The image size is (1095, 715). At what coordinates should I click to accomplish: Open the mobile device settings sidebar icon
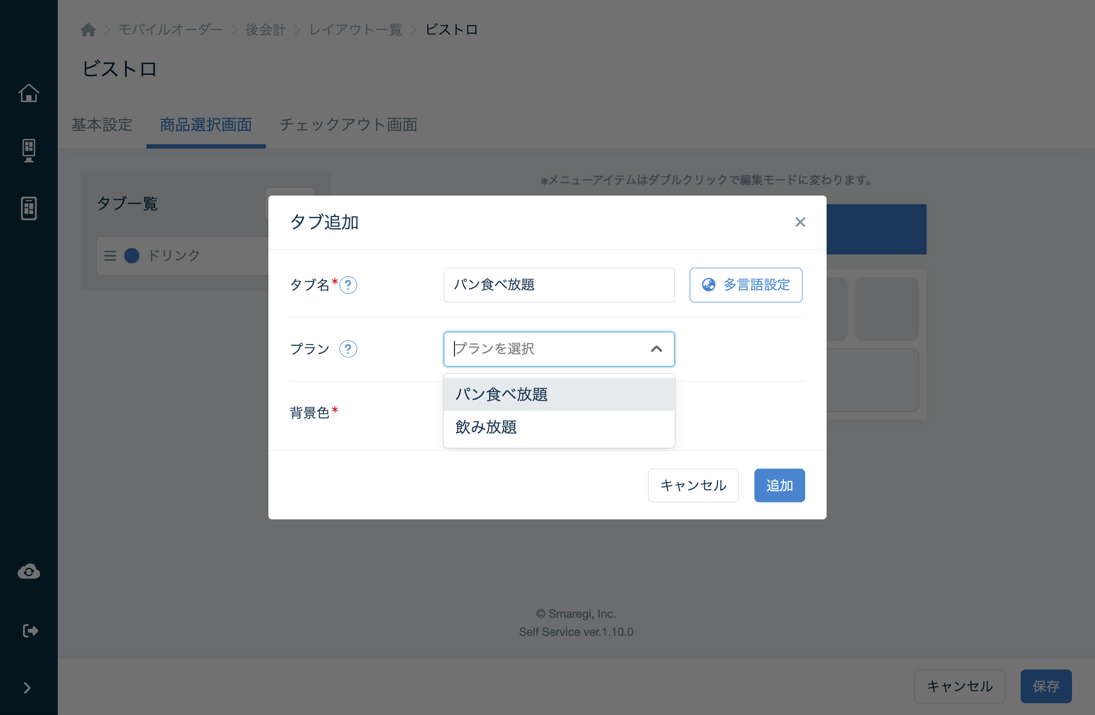tap(28, 208)
